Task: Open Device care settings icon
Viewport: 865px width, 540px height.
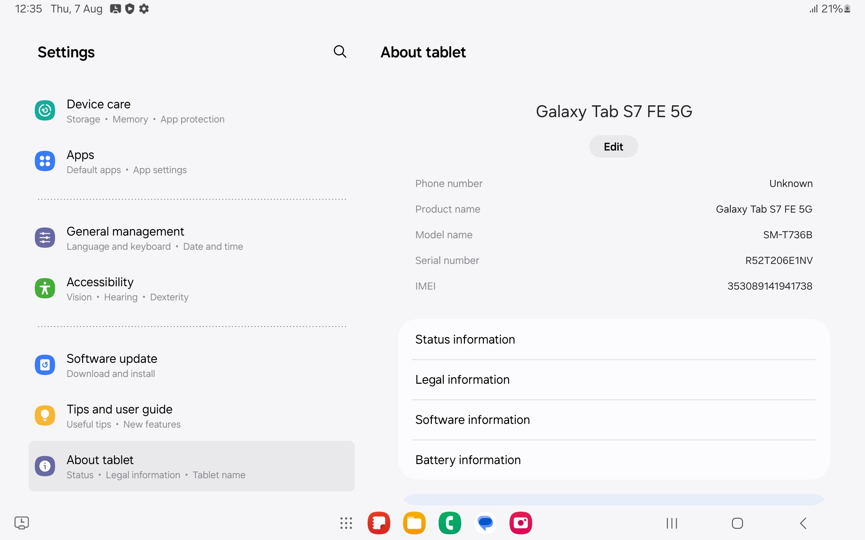Action: (45, 110)
